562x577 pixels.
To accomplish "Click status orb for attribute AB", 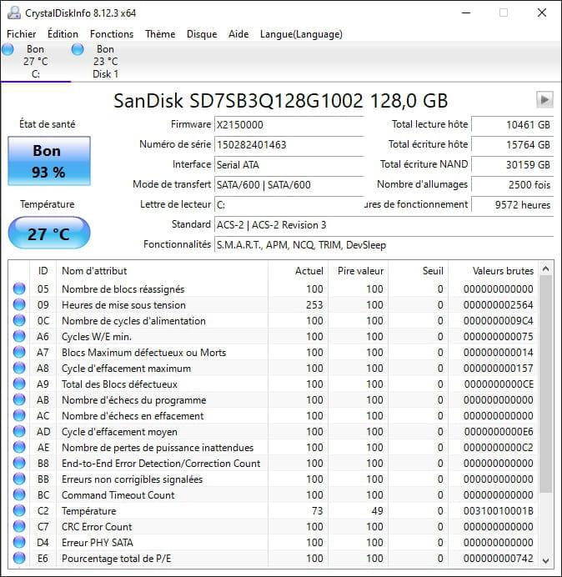I will point(19,399).
